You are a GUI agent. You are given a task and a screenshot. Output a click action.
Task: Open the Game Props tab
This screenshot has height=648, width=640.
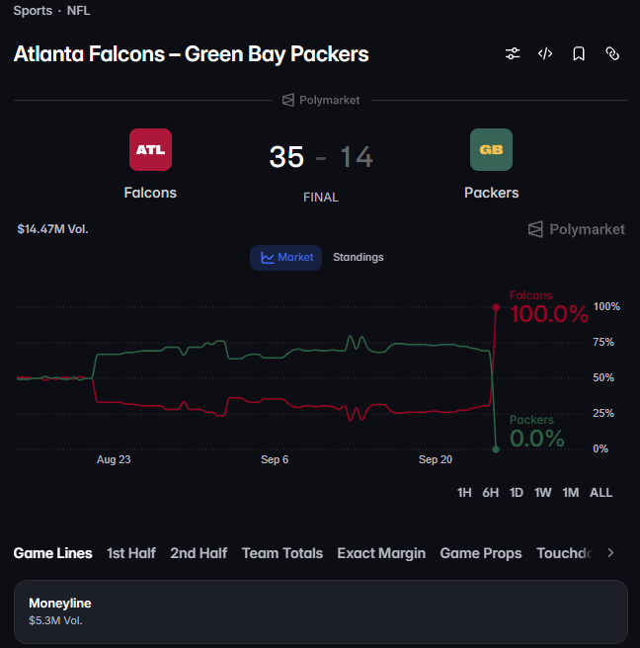pyautogui.click(x=481, y=553)
